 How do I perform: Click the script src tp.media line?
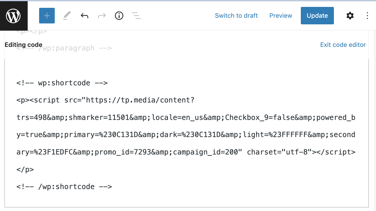pyautogui.click(x=106, y=100)
